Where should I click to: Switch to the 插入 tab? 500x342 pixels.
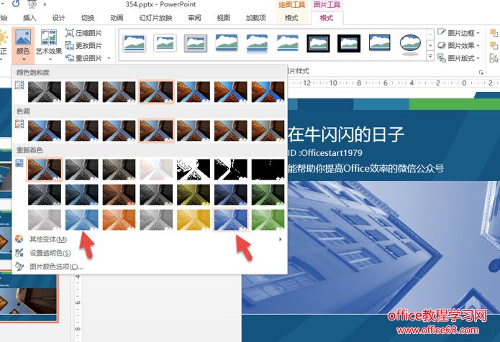pyautogui.click(x=29, y=18)
